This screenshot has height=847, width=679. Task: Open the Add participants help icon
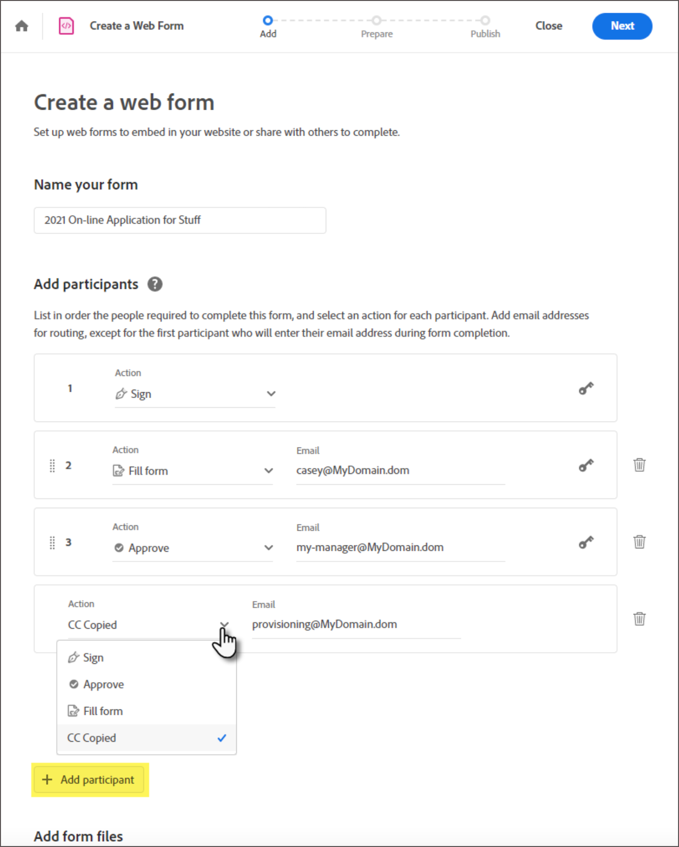[155, 284]
